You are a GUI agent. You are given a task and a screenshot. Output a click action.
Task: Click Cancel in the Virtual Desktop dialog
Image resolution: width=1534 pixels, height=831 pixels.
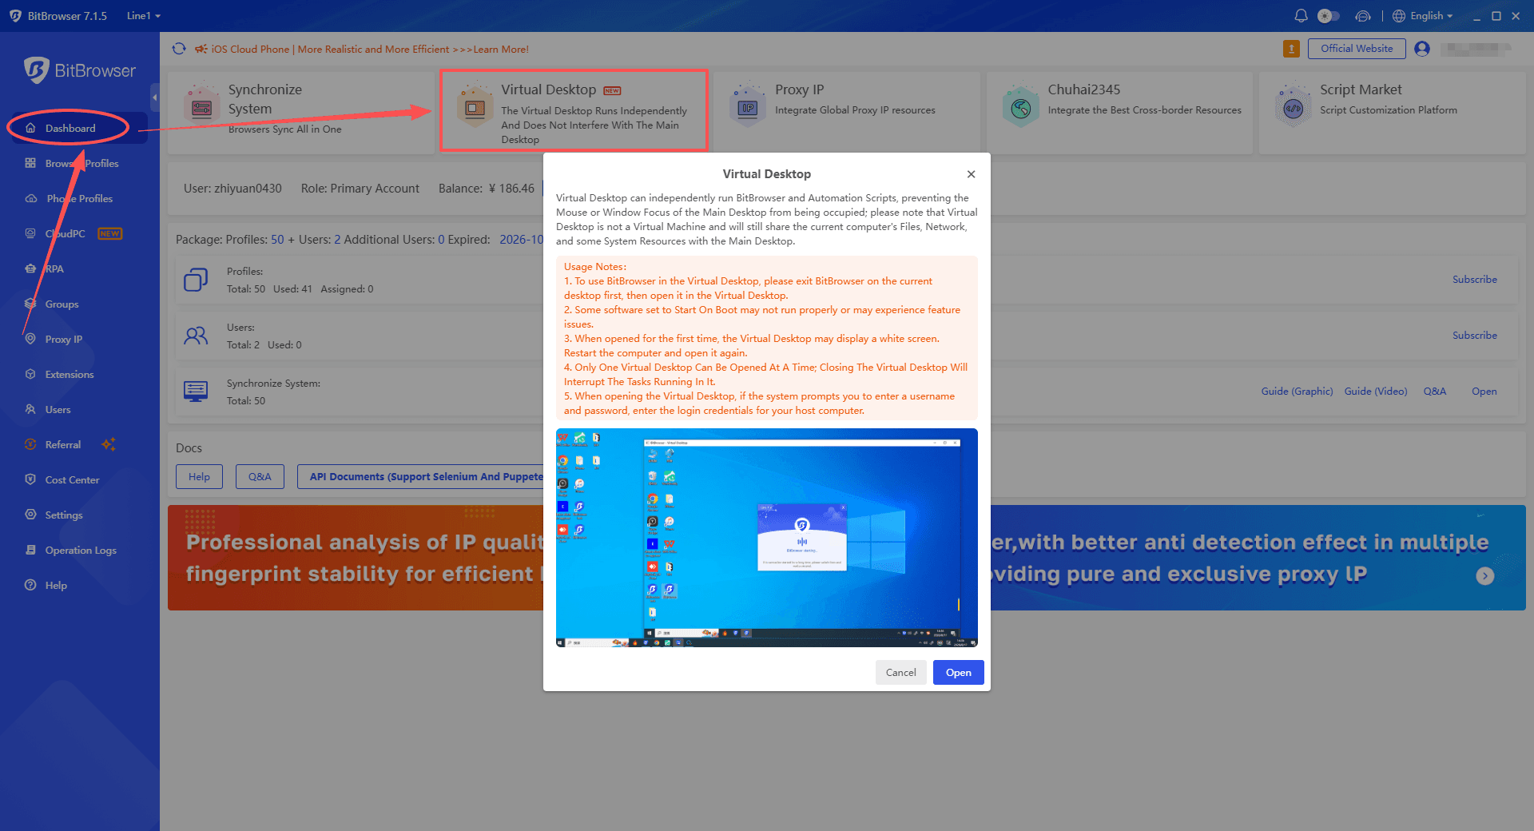pyautogui.click(x=900, y=672)
